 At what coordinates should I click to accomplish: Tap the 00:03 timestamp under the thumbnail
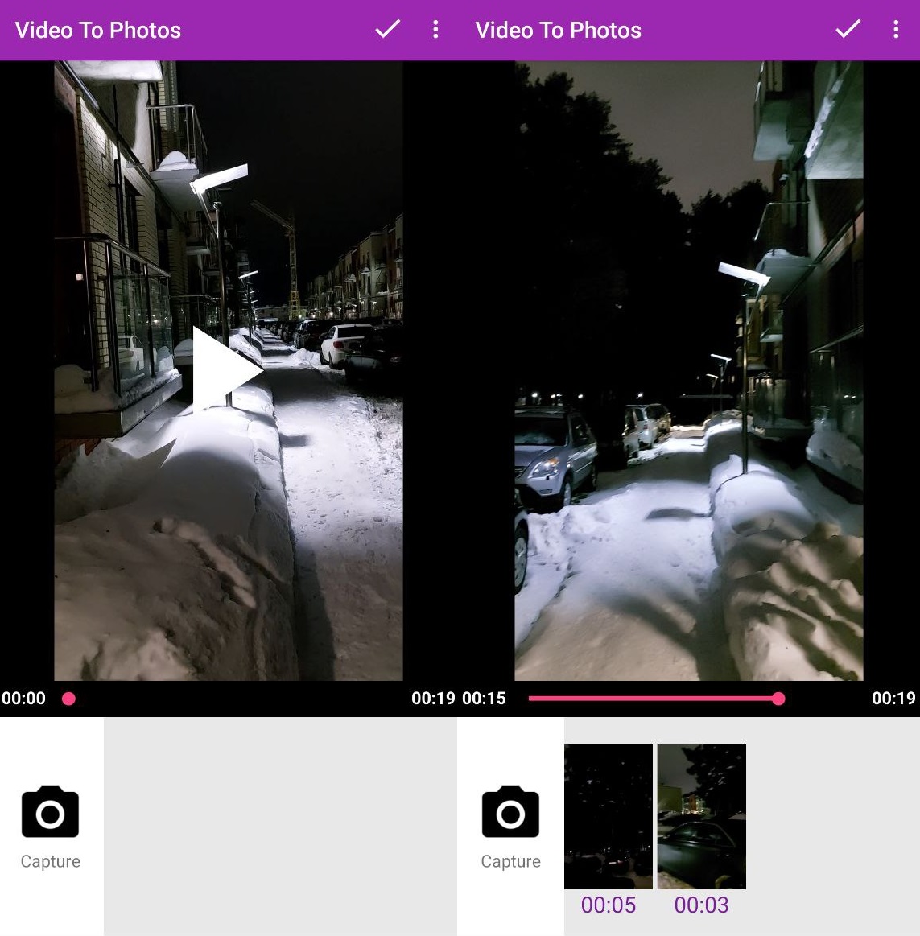click(702, 905)
